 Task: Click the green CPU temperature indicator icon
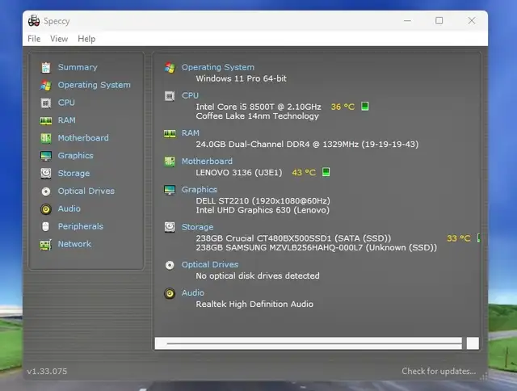(364, 106)
